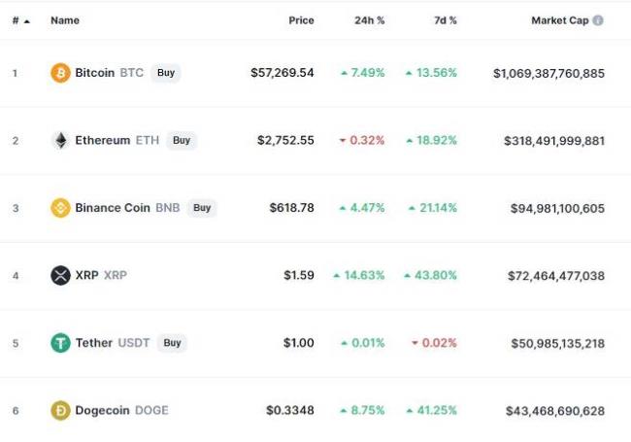Click Bitcoin's market cap value

tap(548, 73)
